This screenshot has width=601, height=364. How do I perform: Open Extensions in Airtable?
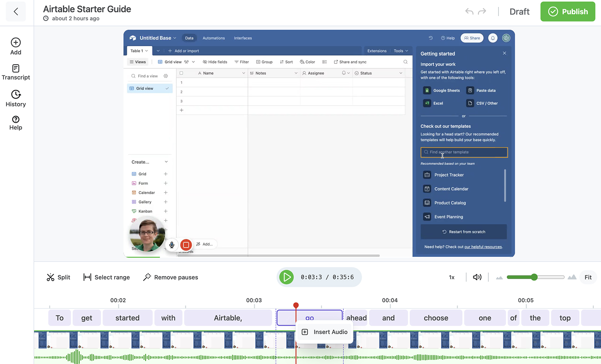click(377, 51)
